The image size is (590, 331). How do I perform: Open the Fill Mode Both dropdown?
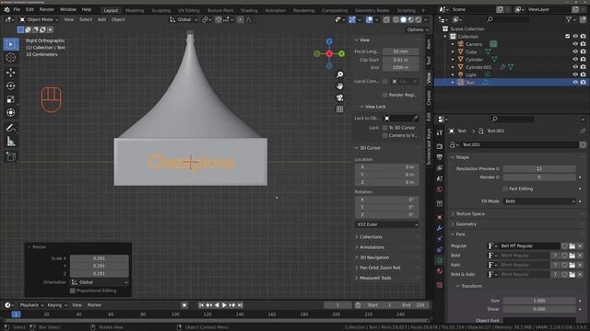(539, 201)
